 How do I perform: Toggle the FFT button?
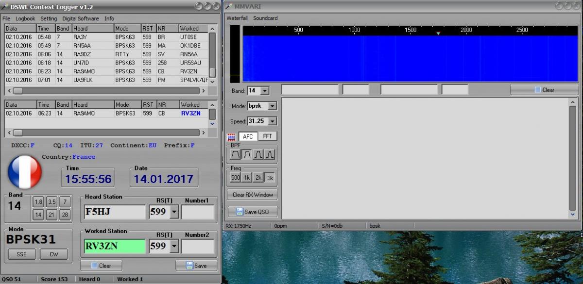click(267, 136)
